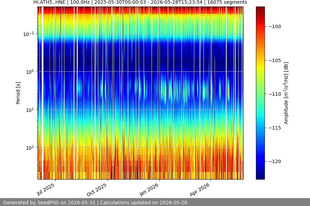Click the "Jan 2026" x-axis label

coord(149,190)
